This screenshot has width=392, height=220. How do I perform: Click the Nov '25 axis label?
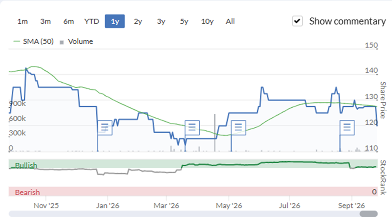(x=46, y=206)
